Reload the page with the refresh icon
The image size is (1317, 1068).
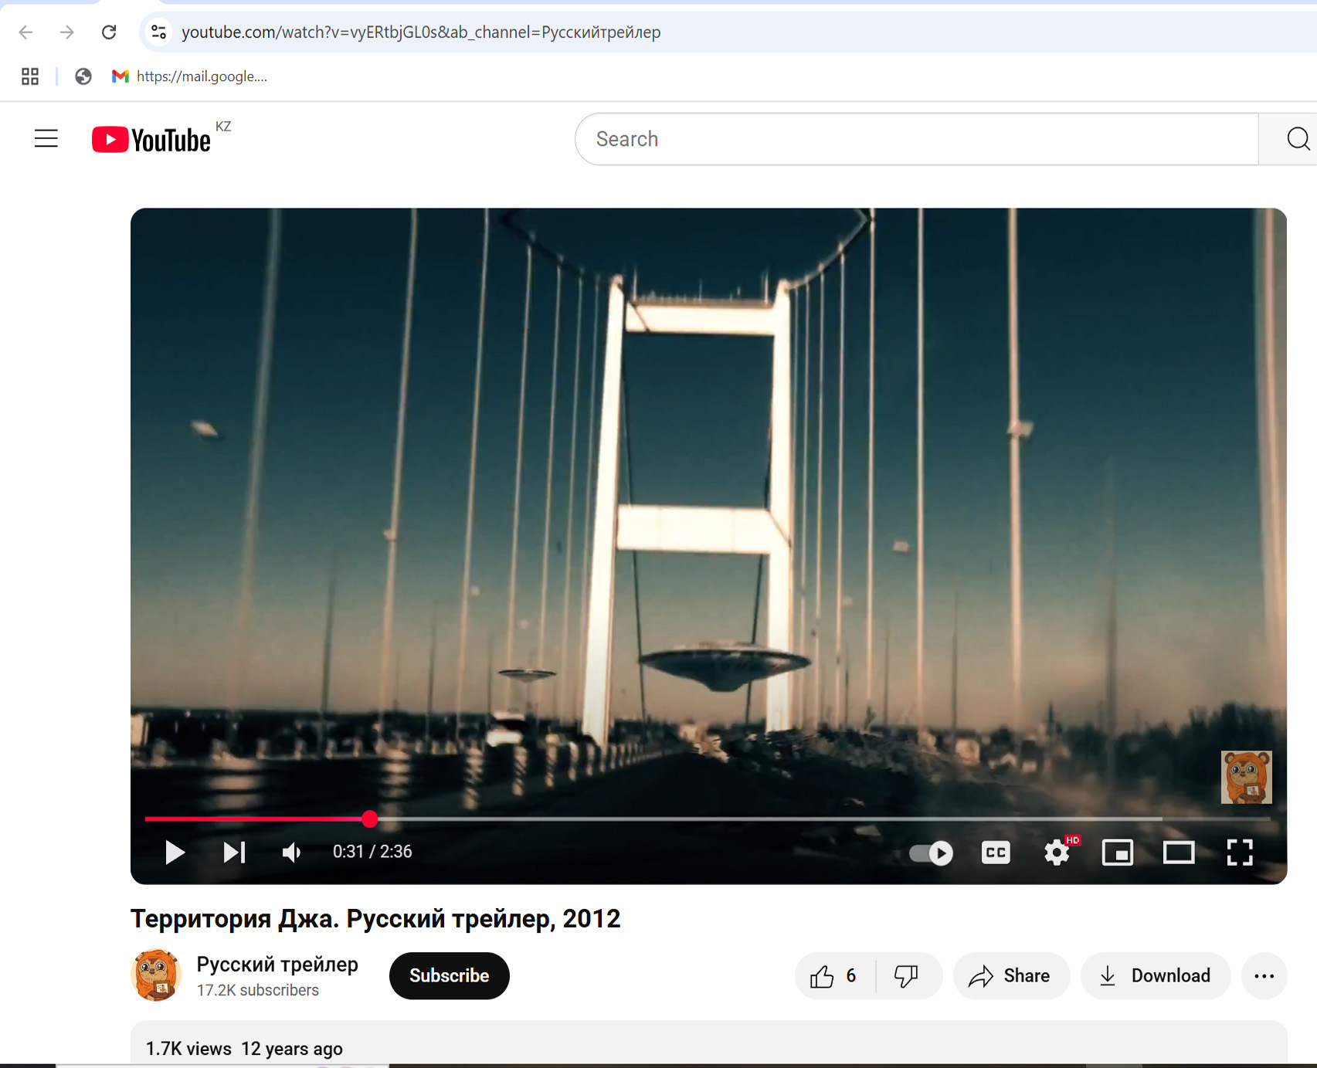pos(109,32)
